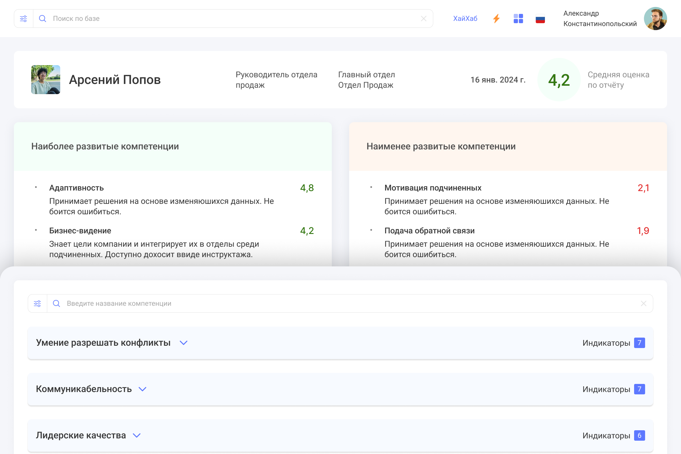Expand the Коммуникабельность section
The width and height of the screenshot is (681, 454).
[x=142, y=389]
